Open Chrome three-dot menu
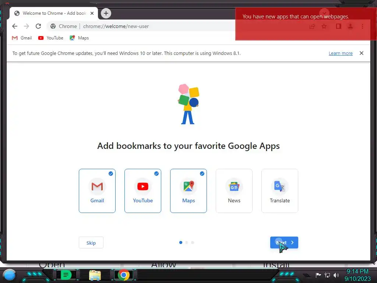 362,26
